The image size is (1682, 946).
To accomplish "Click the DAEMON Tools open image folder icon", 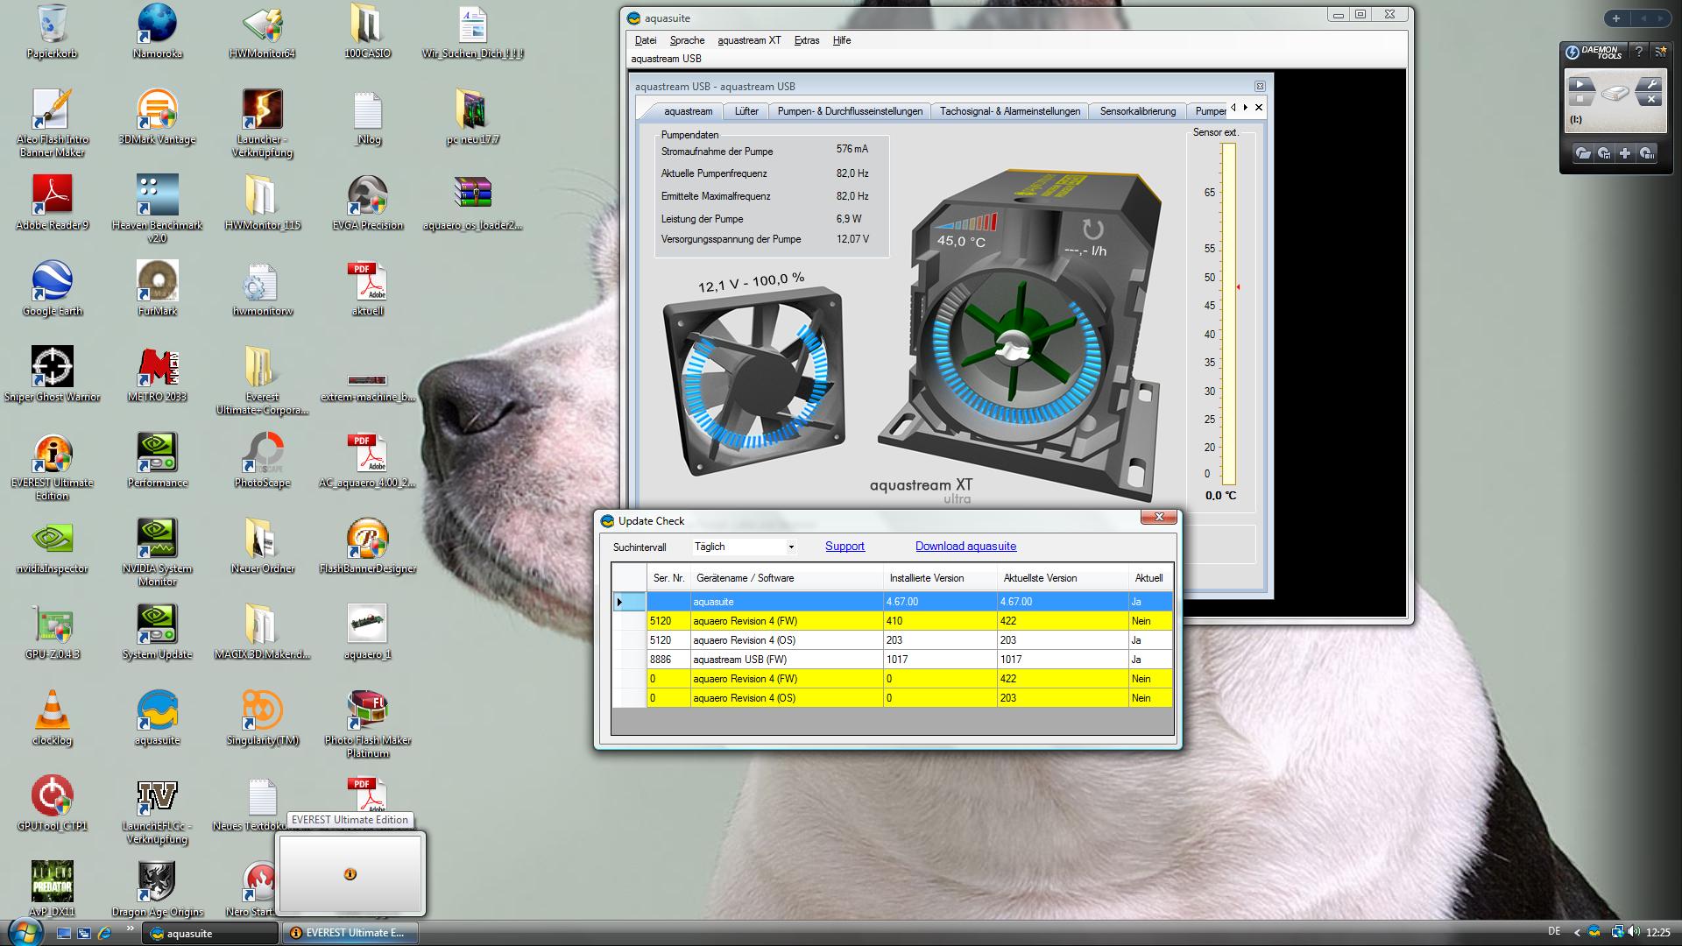I will [x=1582, y=153].
